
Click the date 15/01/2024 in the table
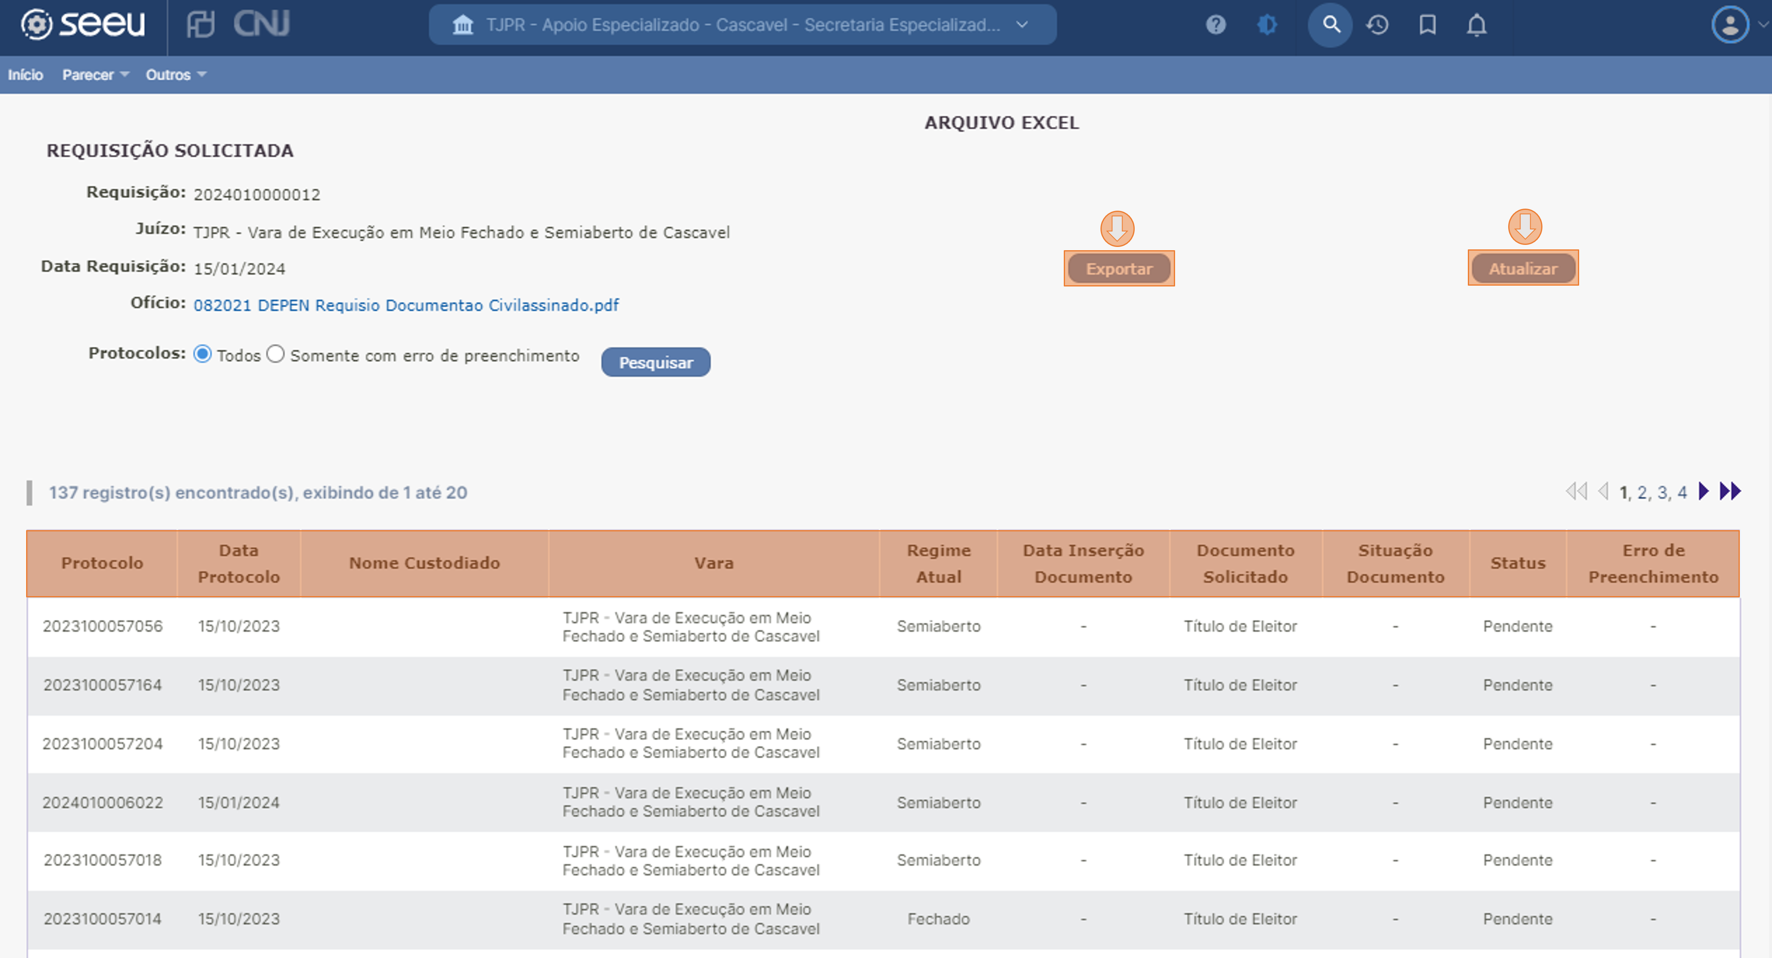[x=239, y=803]
